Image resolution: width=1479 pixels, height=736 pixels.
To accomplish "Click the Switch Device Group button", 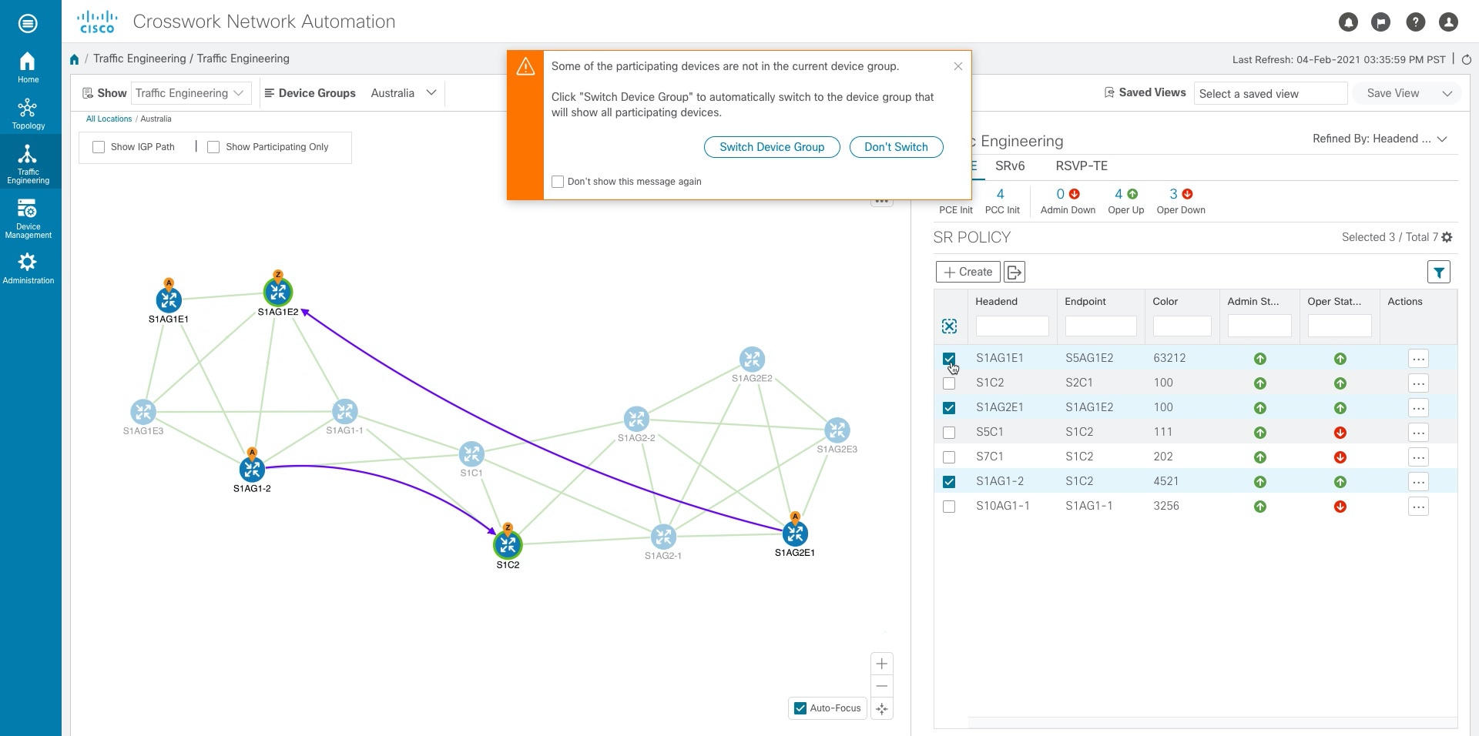I will [x=772, y=147].
